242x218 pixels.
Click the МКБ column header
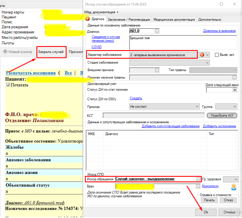95,134
